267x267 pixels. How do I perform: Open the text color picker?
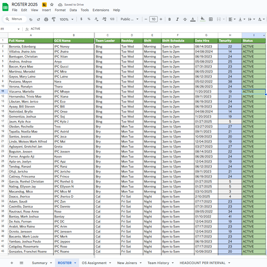click(193, 19)
